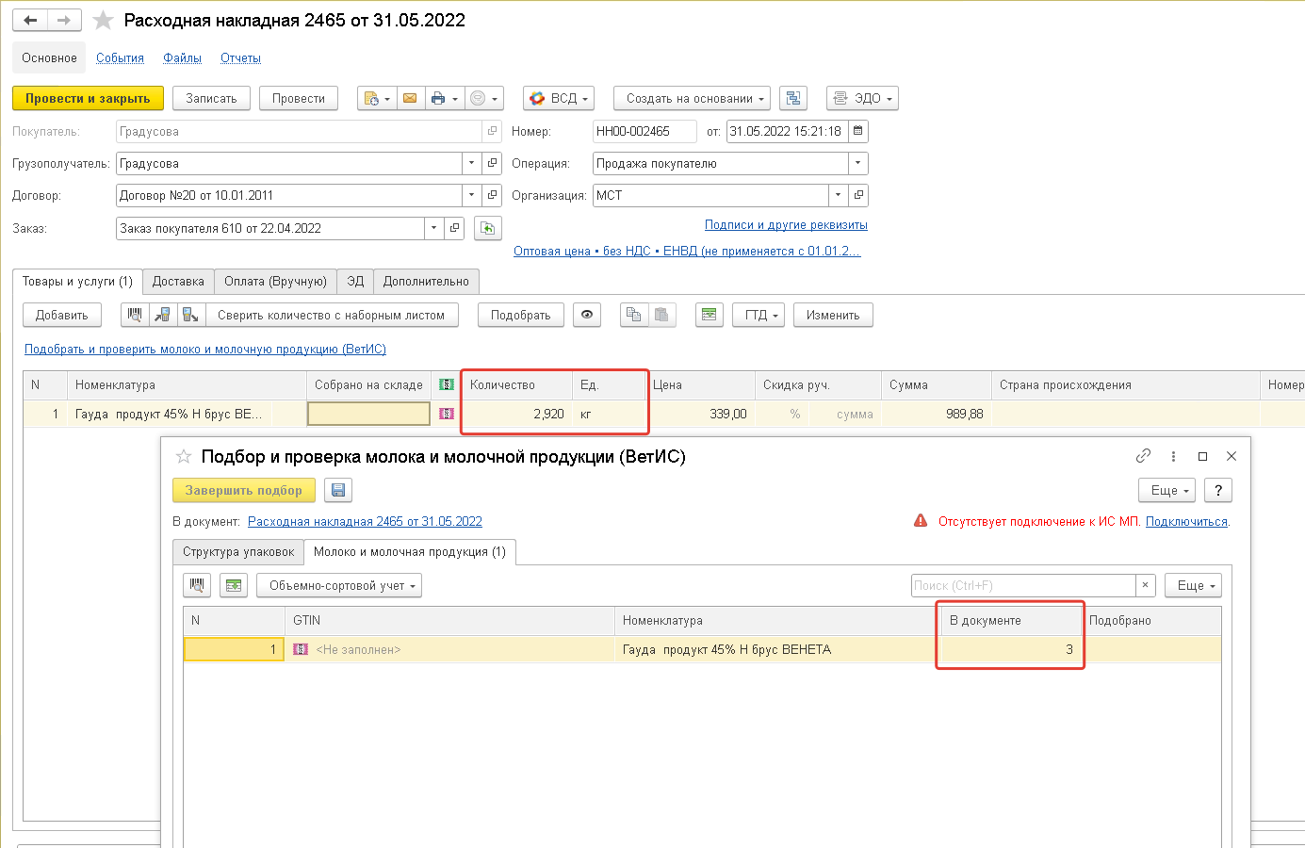Open the Дополнительно tab
The height and width of the screenshot is (848, 1305).
(x=426, y=281)
